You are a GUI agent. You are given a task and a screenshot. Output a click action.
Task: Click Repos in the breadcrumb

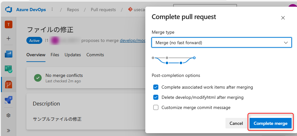point(73,10)
